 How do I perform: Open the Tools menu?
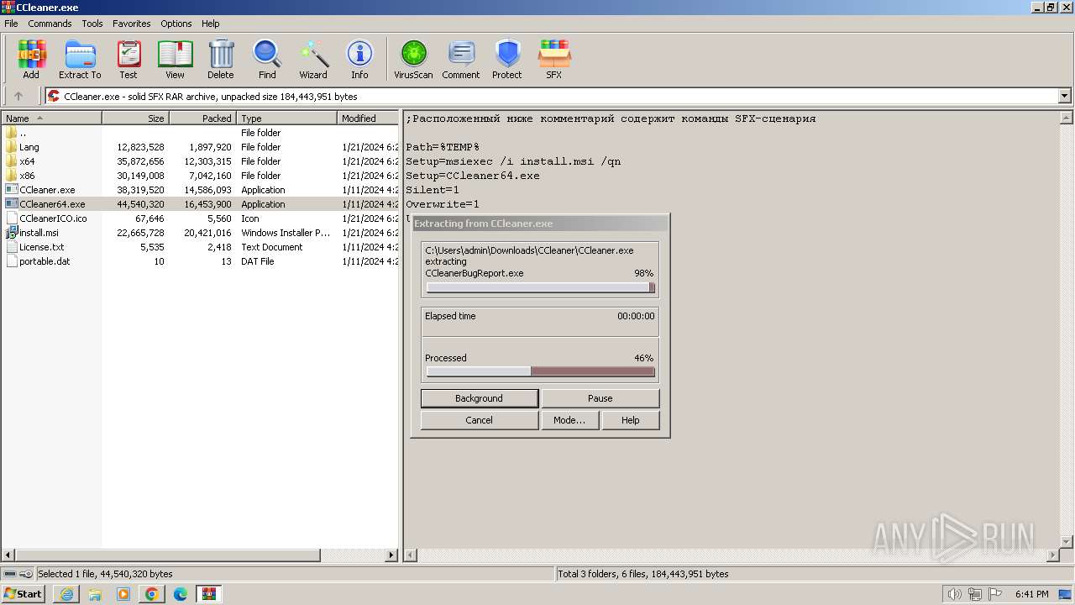coord(92,24)
